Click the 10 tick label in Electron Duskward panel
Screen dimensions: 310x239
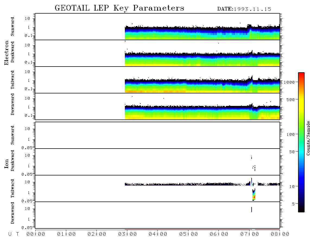27,45
